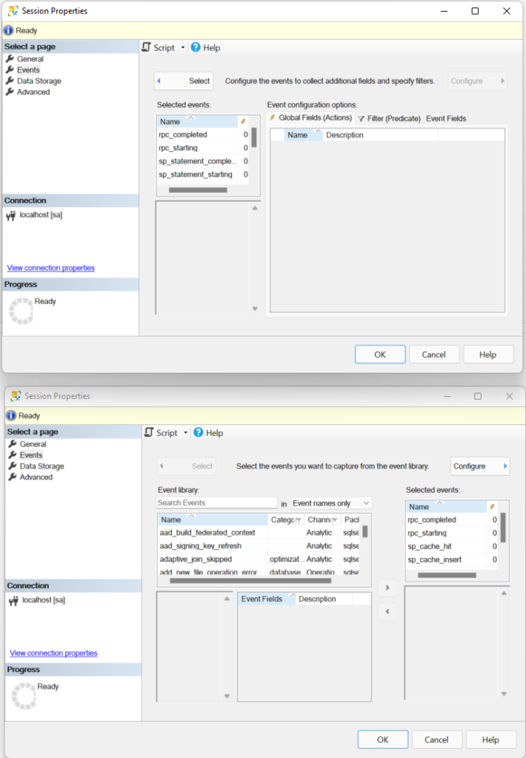Screen dimensions: 526x758
Task: Click Event Fields column header in bottom window
Action: [x=266, y=599]
